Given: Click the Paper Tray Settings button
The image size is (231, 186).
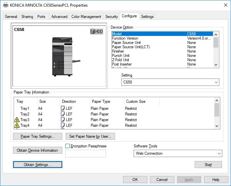Looking at the screenshot, I should click(38, 136).
